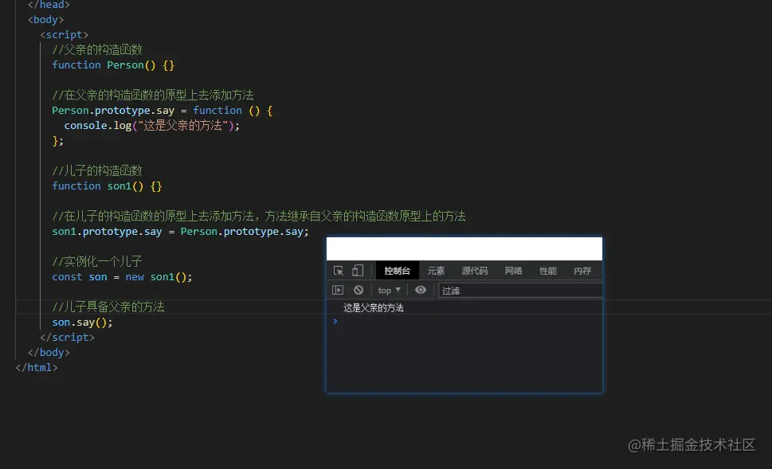
Task: Click the comment //儿子具备父亲的方法
Action: 108,307
